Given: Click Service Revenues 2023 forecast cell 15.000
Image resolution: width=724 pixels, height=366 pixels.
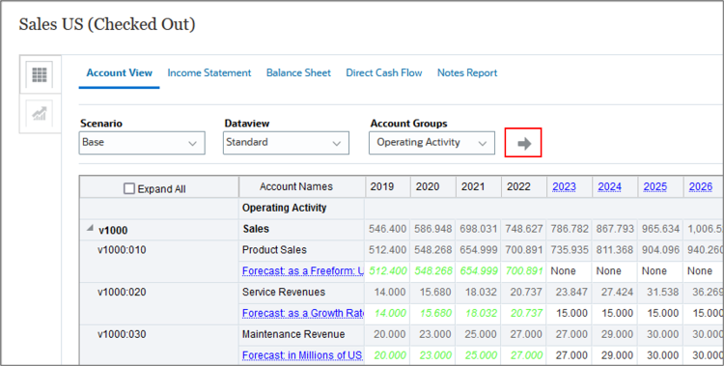Looking at the screenshot, I should (x=570, y=313).
